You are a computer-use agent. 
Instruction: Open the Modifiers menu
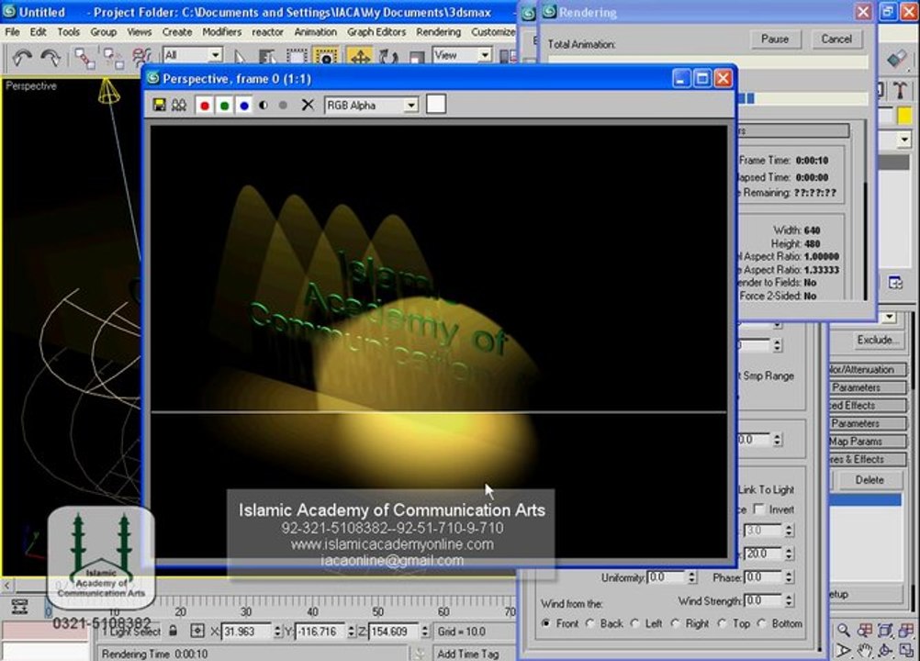[x=222, y=31]
